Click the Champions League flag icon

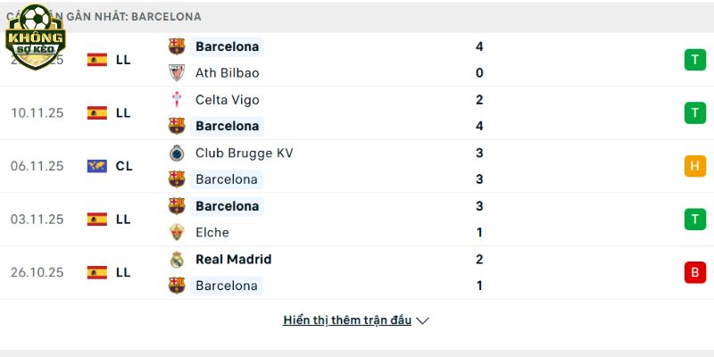pyautogui.click(x=97, y=166)
